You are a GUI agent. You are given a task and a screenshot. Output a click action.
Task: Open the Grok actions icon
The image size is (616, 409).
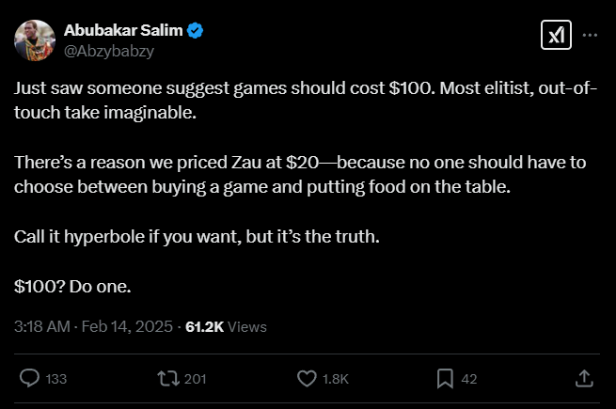(555, 36)
